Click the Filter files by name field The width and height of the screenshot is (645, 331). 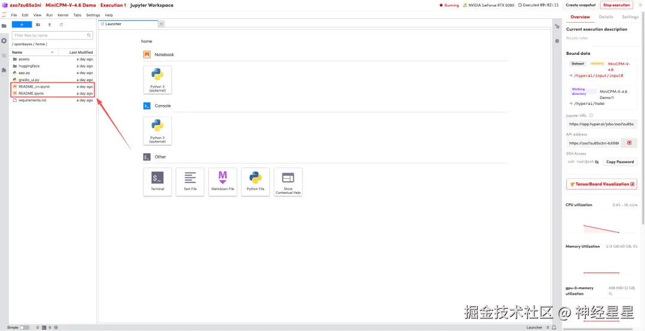tap(52, 35)
